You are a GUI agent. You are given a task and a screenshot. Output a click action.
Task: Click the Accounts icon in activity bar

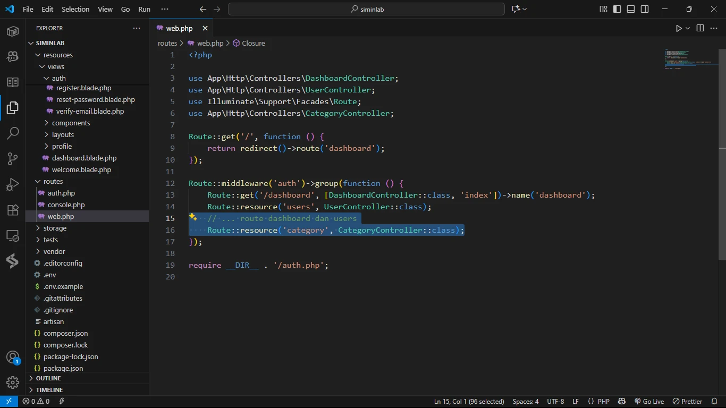13,357
